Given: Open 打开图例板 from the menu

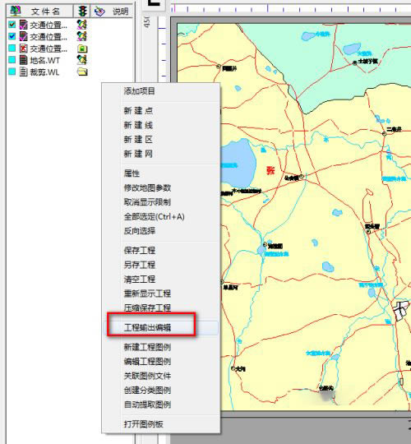Looking at the screenshot, I should 143,424.
